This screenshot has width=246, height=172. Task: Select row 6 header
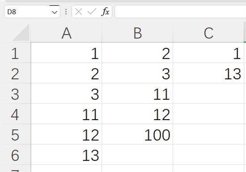point(15,155)
